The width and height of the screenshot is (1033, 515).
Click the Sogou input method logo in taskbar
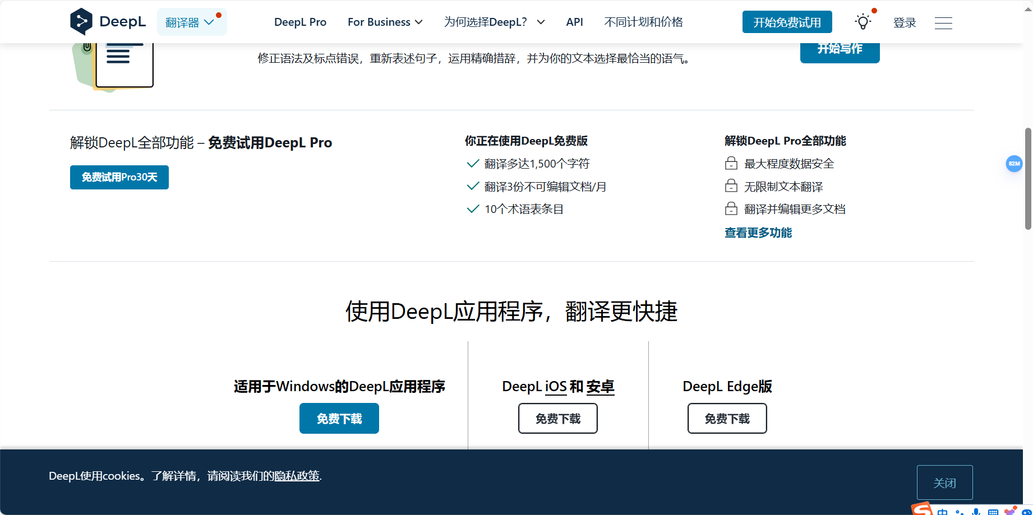point(923,510)
